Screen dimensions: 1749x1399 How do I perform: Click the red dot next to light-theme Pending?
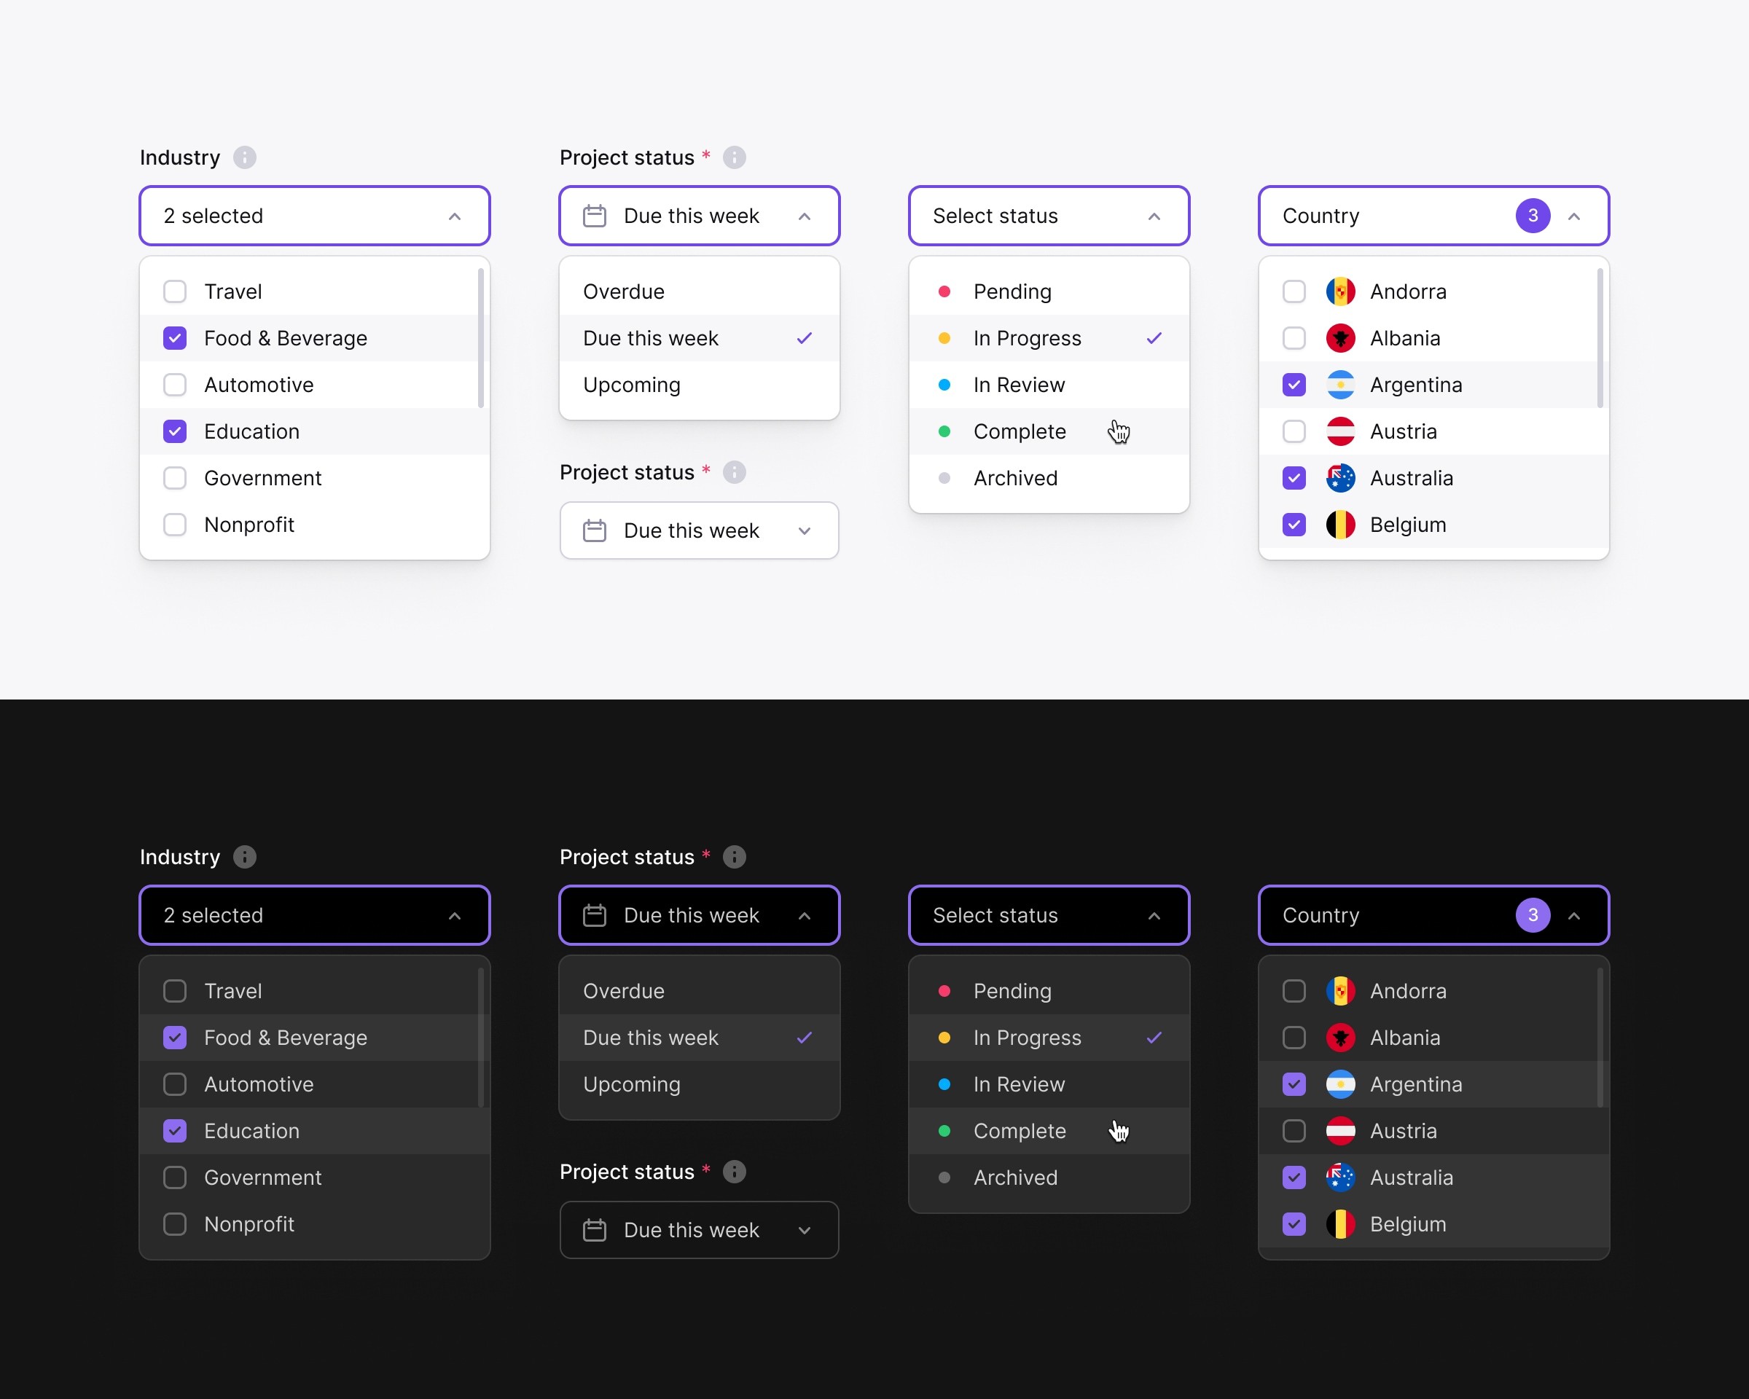(x=944, y=291)
